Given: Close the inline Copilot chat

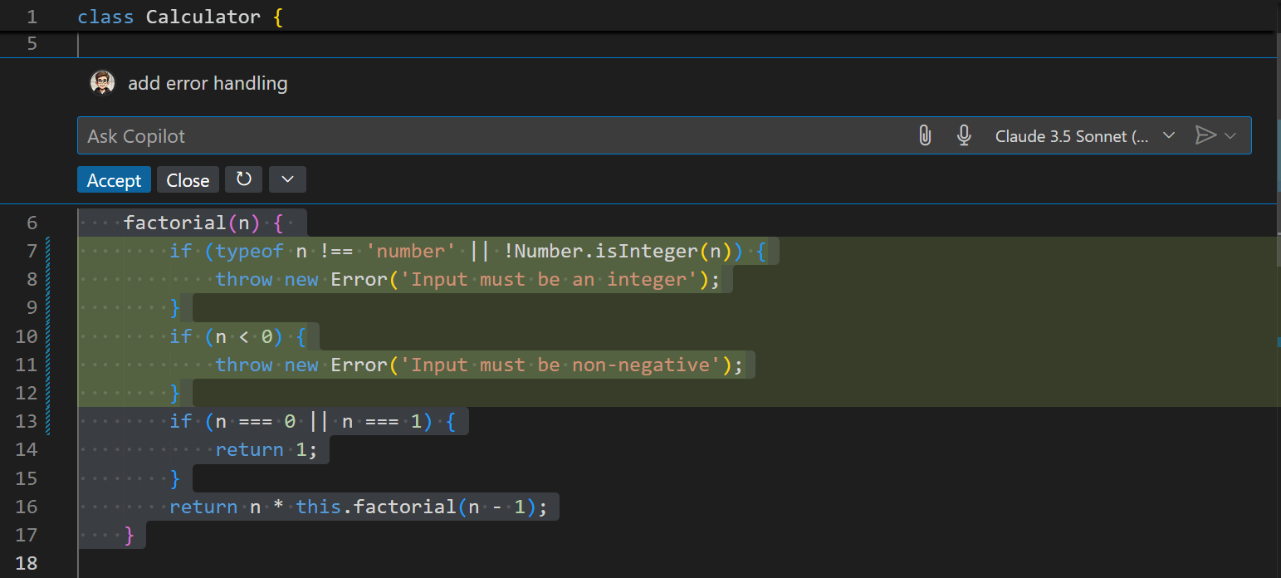Looking at the screenshot, I should (188, 179).
